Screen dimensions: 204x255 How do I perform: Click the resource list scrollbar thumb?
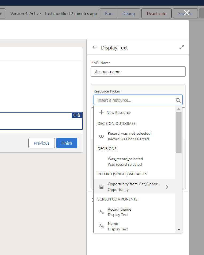179,132
